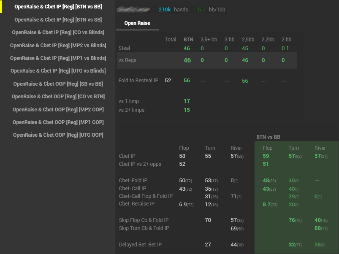
Task: Choose OpenRaise & Cbet IP MP2 vs Blinds
Action: (x=58, y=45)
